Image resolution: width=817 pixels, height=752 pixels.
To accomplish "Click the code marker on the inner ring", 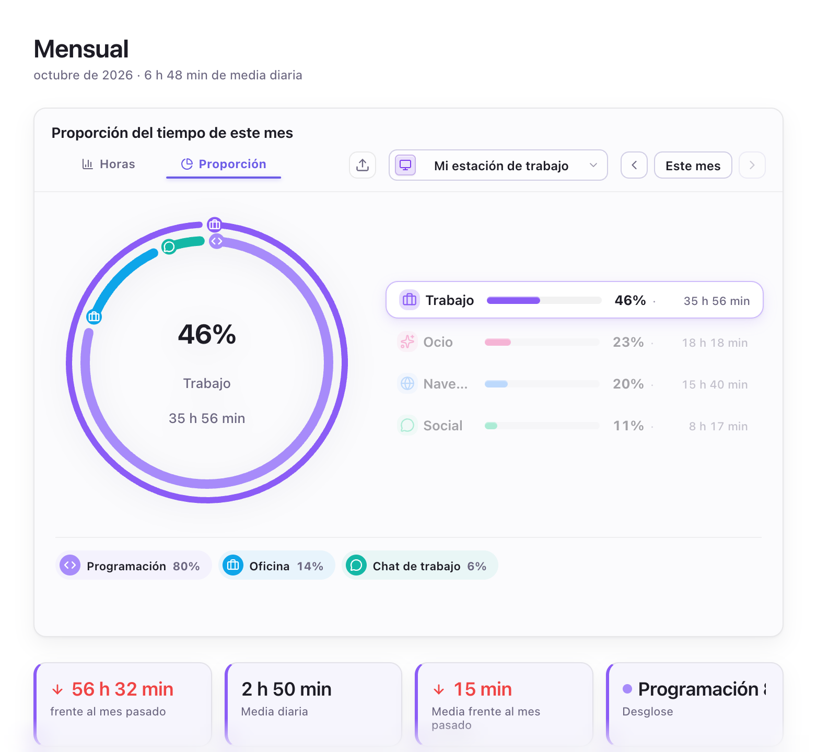I will click(x=216, y=241).
